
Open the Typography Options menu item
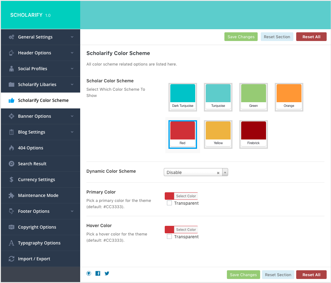click(x=39, y=243)
